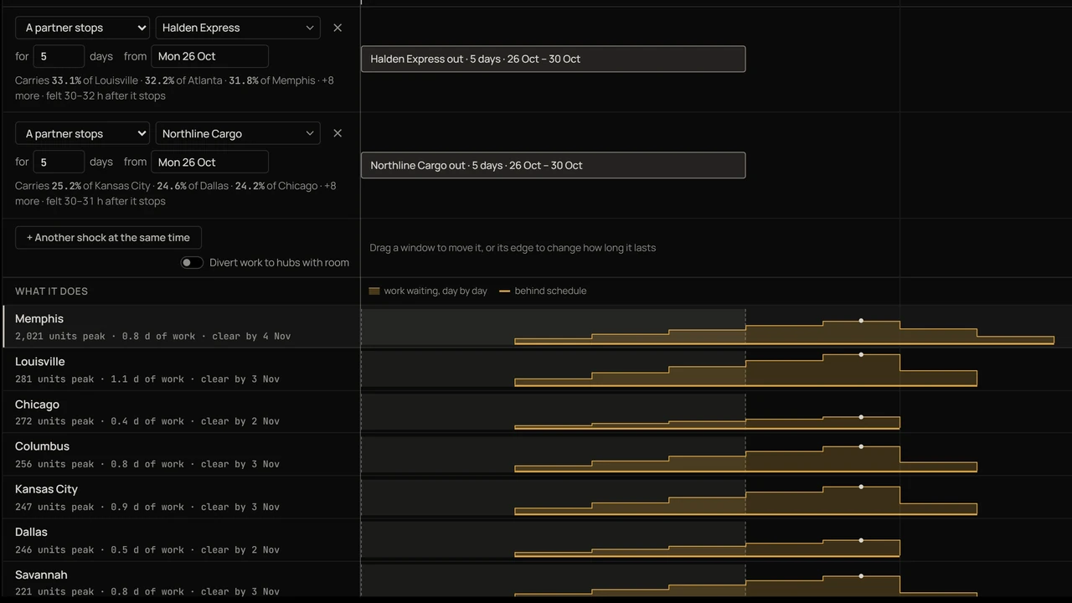Open the Halden Express partner dropdown
Image resolution: width=1072 pixels, height=603 pixels.
[238, 28]
